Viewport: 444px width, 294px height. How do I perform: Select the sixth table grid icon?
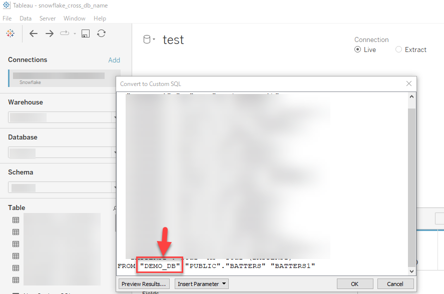tap(16, 280)
